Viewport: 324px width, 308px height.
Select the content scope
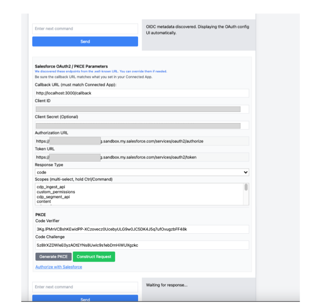pos(44,202)
